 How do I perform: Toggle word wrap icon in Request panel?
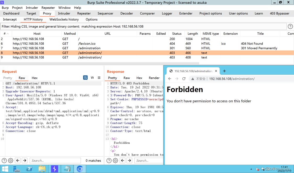85,78
